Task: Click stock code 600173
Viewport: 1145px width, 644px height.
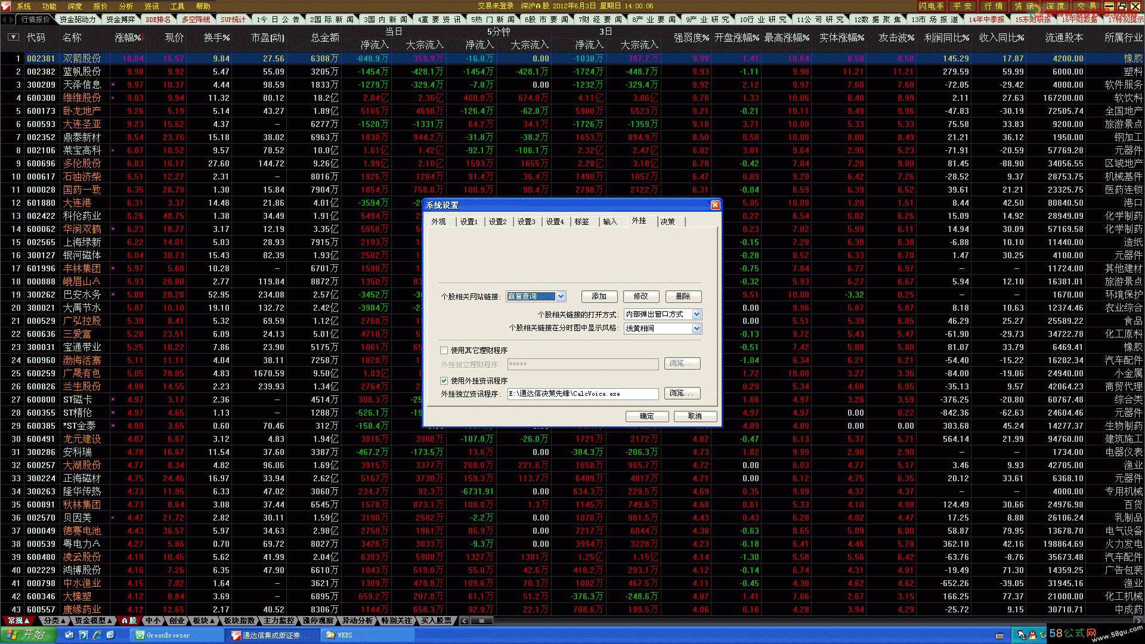Action: [x=41, y=111]
